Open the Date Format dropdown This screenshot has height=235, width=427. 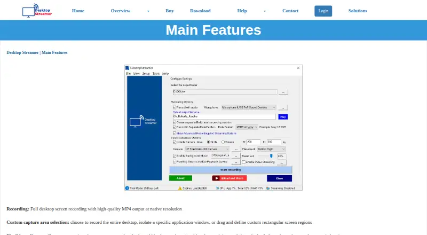click(247, 127)
